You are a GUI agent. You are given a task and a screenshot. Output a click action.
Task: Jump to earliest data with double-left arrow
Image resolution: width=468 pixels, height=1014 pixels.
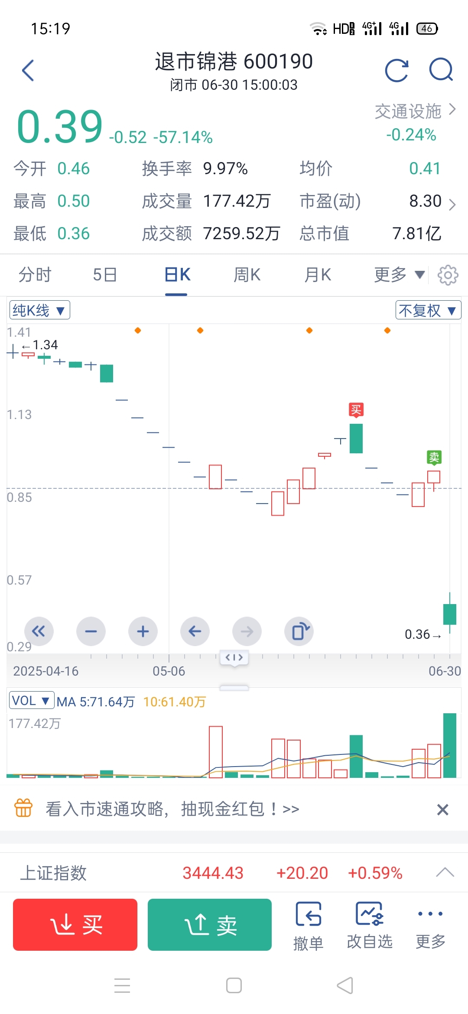point(39,631)
